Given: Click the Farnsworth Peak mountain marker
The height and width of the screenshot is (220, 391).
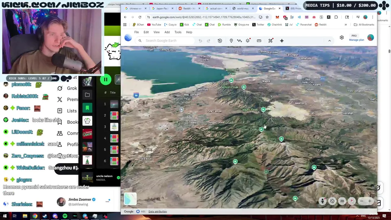Looking at the screenshot, I should (x=231, y=80).
